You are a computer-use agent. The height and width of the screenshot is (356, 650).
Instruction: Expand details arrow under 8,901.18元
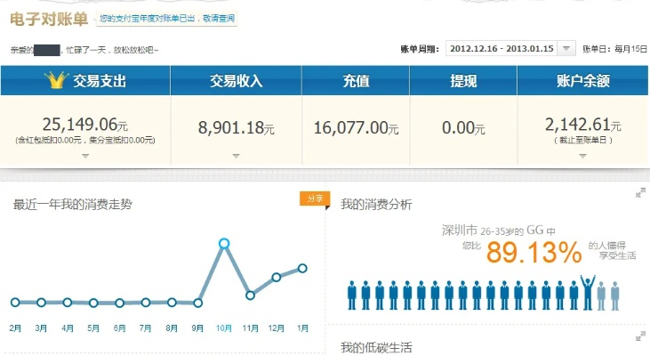click(236, 156)
